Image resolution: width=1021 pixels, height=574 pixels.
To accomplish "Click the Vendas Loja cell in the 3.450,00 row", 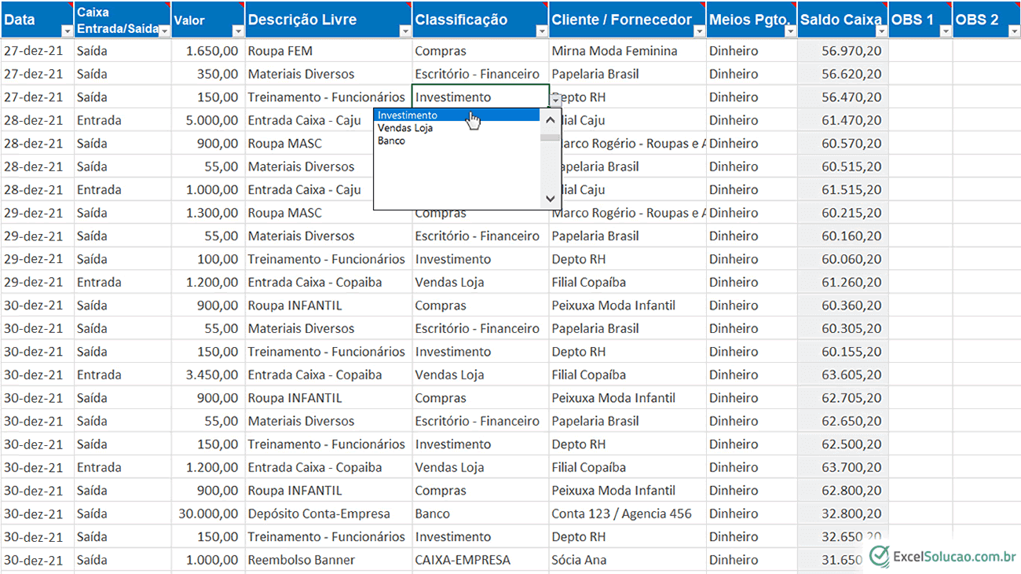I will pos(481,375).
